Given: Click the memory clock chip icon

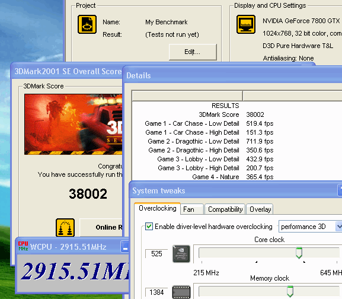Looking at the screenshot, I should pyautogui.click(x=181, y=292).
